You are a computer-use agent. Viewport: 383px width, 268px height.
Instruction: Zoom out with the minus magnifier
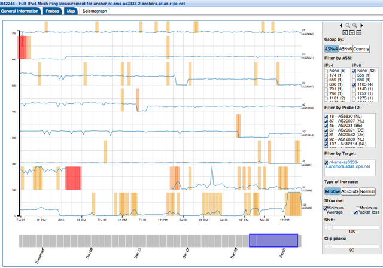click(x=348, y=25)
